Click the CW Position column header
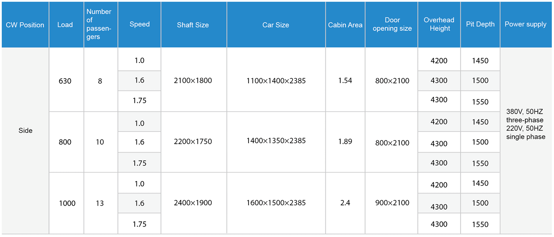This screenshot has width=554, height=237. tap(25, 25)
